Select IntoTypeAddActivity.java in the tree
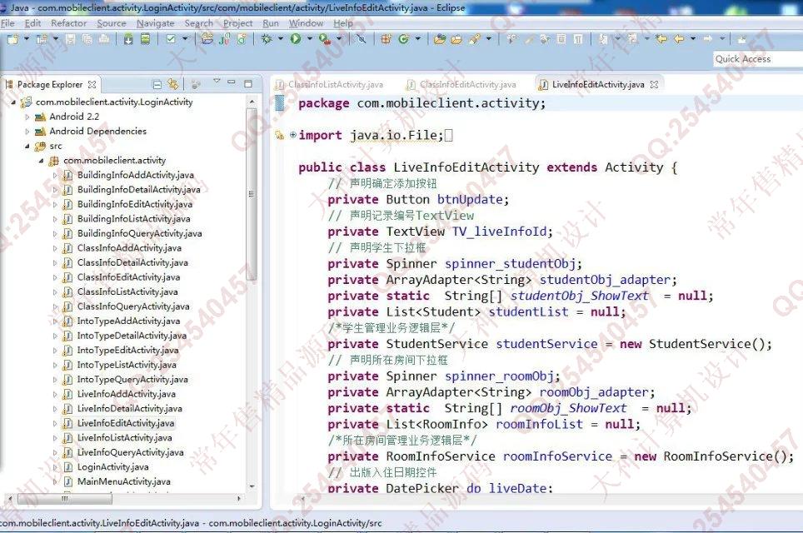This screenshot has width=803, height=533. (x=128, y=321)
